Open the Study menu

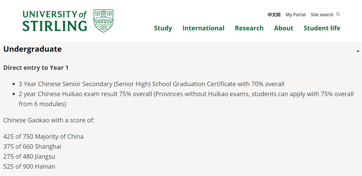163,28
